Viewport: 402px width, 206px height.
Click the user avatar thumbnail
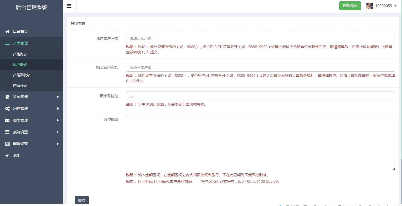pos(369,6)
